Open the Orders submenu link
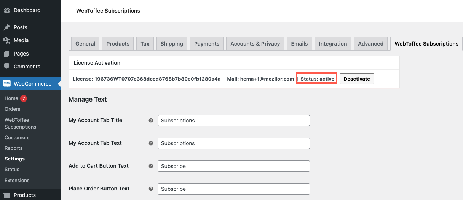The height and width of the screenshot is (200, 463). (12, 109)
